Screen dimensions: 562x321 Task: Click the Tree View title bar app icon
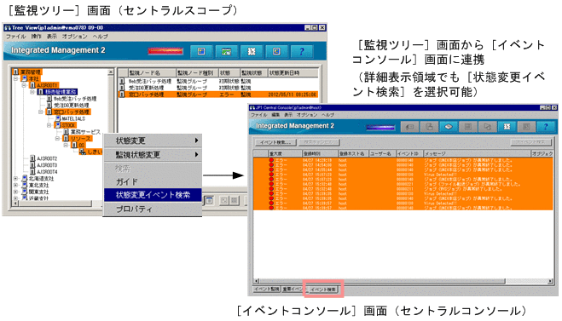(x=7, y=27)
